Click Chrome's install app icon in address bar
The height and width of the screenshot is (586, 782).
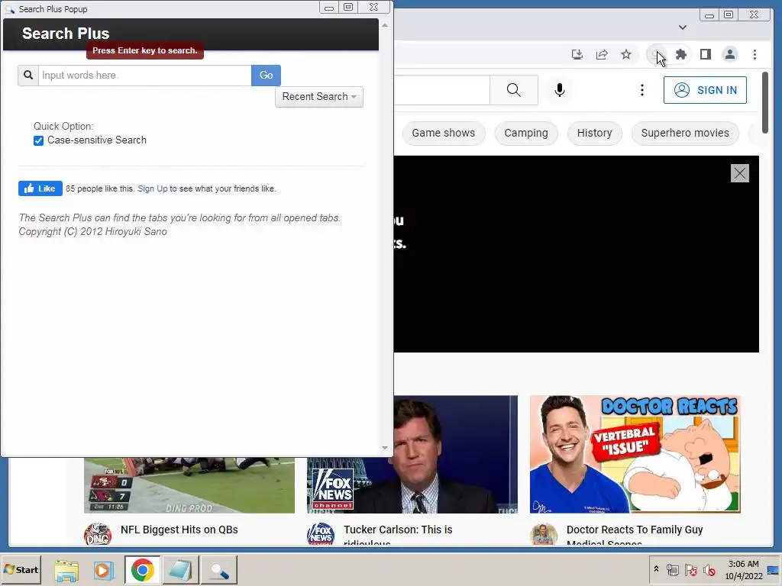[x=577, y=54]
